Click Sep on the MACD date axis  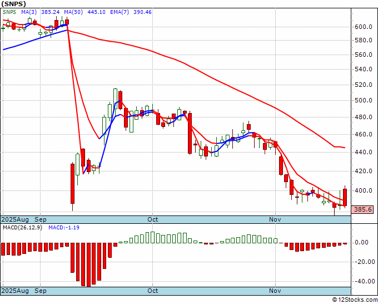[x=41, y=291]
